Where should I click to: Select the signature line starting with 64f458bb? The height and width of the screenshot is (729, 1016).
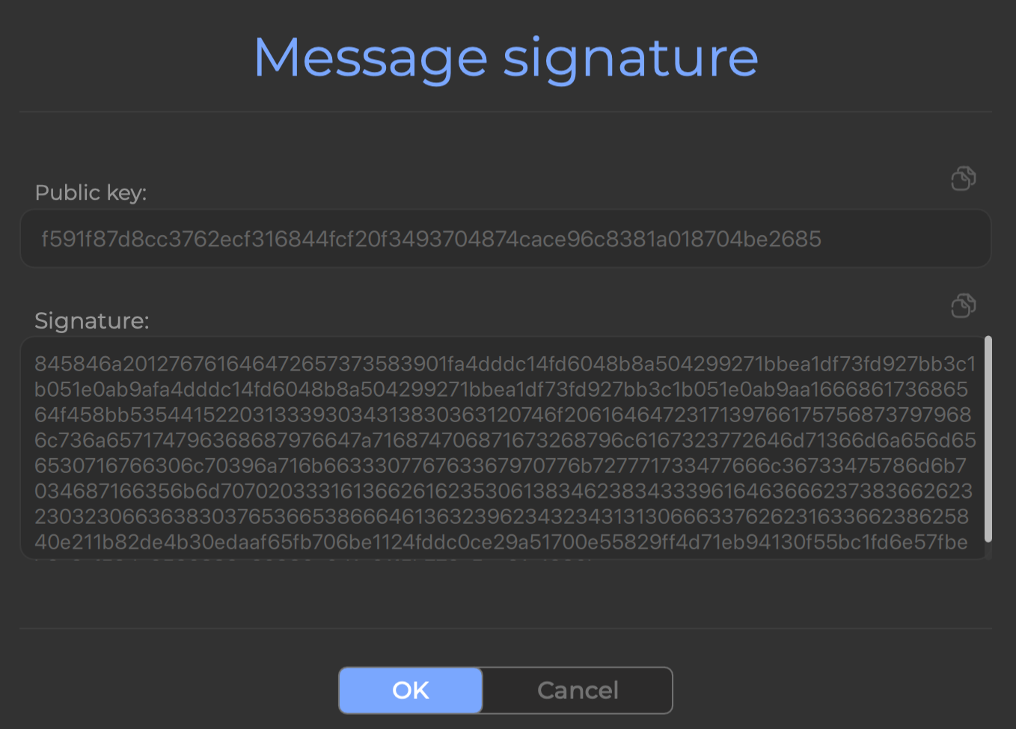[503, 415]
